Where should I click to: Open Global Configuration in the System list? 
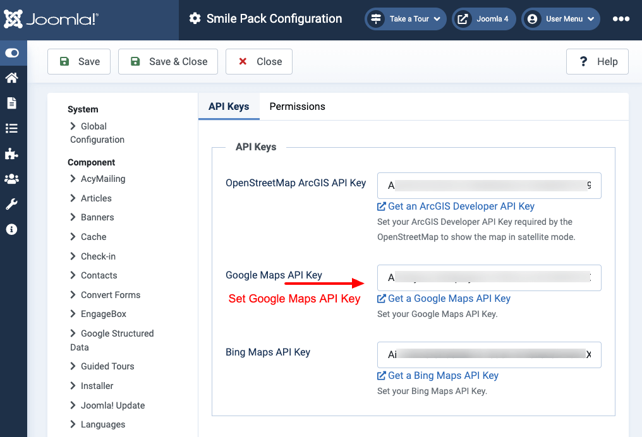coord(97,133)
